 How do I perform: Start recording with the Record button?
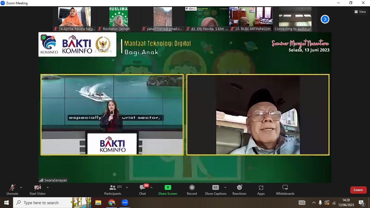192,190
